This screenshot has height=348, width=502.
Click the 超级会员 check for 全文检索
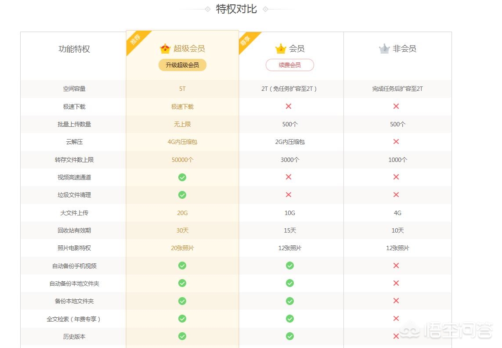[x=182, y=319]
